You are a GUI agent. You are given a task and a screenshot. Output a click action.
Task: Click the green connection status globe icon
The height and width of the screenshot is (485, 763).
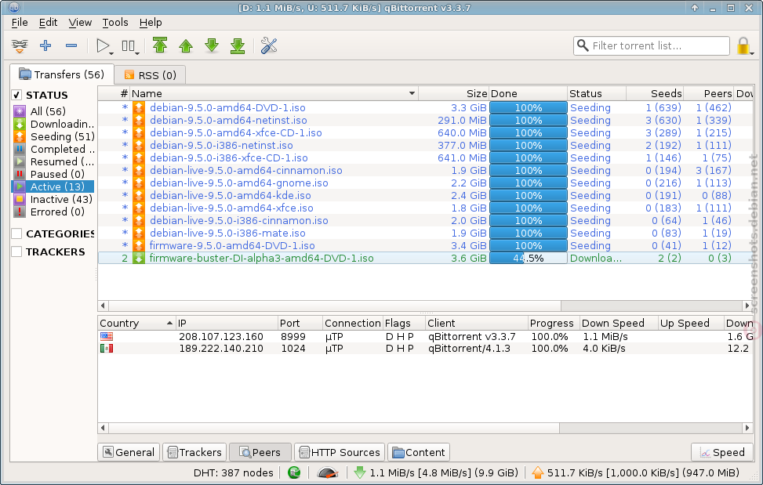[x=294, y=472]
